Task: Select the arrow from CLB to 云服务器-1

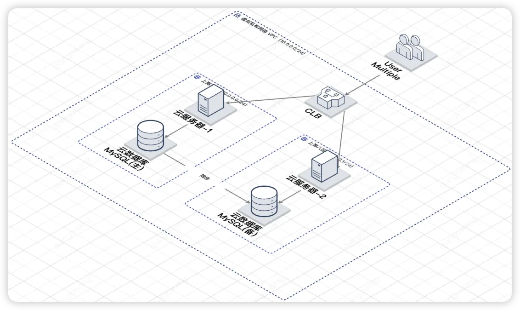Action: pyautogui.click(x=269, y=100)
